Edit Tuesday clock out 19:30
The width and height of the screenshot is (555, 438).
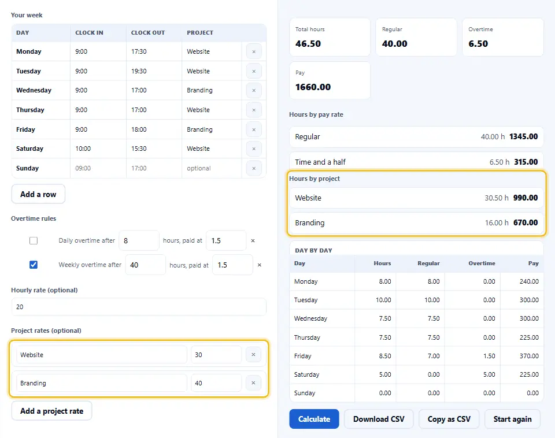pyautogui.click(x=154, y=71)
